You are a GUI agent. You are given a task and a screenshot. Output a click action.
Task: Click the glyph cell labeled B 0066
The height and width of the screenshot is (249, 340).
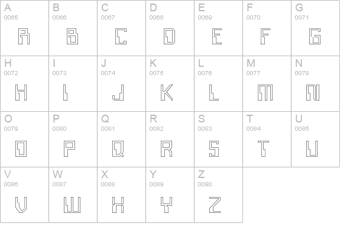click(73, 28)
